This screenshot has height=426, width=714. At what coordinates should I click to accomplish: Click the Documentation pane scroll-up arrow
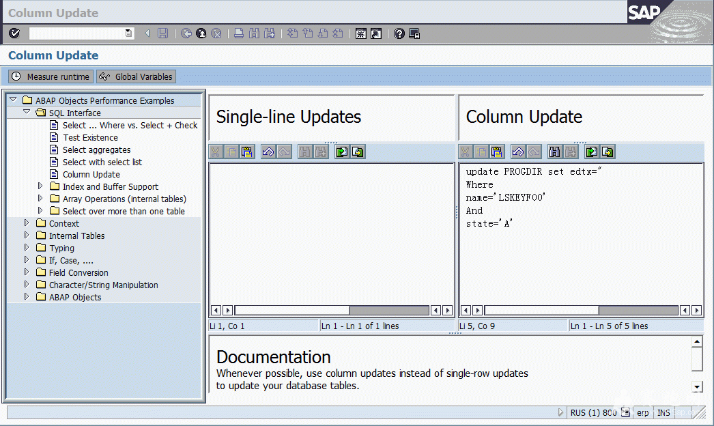(x=697, y=341)
